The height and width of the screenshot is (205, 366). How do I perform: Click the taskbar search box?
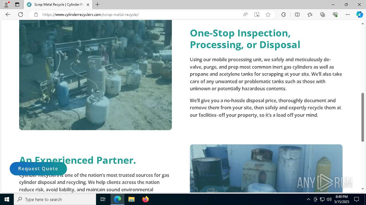point(55,199)
